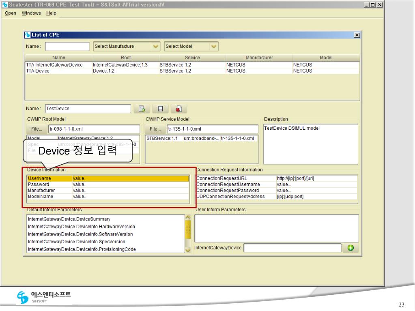
Task: Click the Service column header
Action: point(192,58)
